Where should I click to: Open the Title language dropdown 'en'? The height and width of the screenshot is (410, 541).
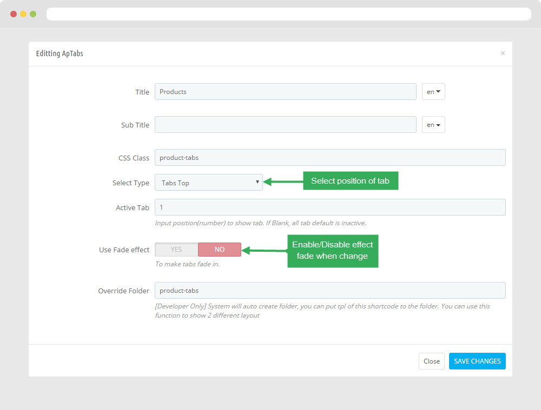point(433,92)
